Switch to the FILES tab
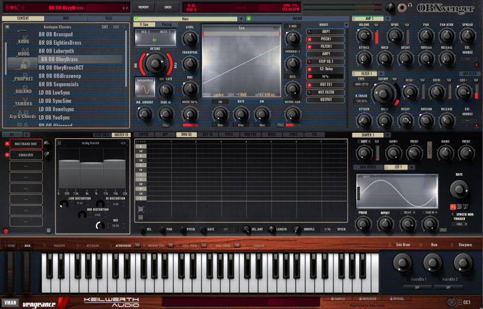The height and width of the screenshot is (309, 483). pos(109,19)
